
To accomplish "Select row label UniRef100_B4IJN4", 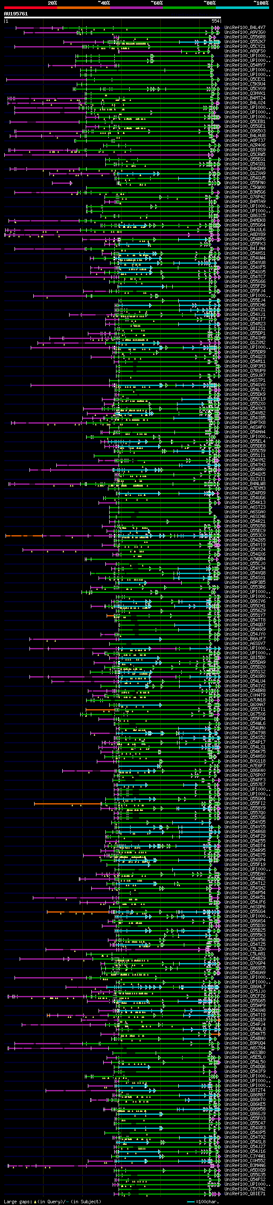I will point(245,248).
